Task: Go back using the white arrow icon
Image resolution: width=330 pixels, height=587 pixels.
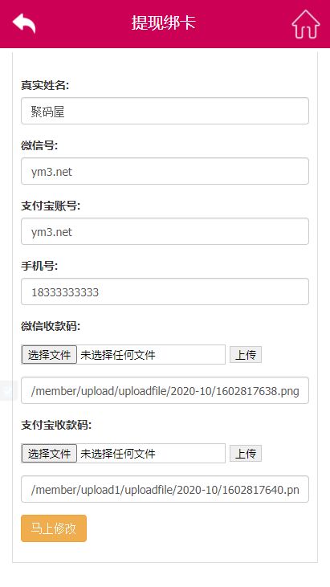Action: click(x=24, y=23)
